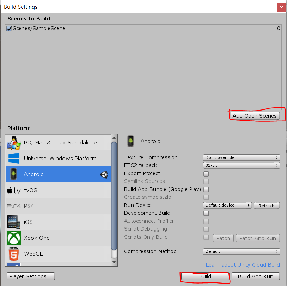Screen dimensions: 287x286
Task: Toggle the Symlink Sources checkbox
Action: [x=206, y=181]
